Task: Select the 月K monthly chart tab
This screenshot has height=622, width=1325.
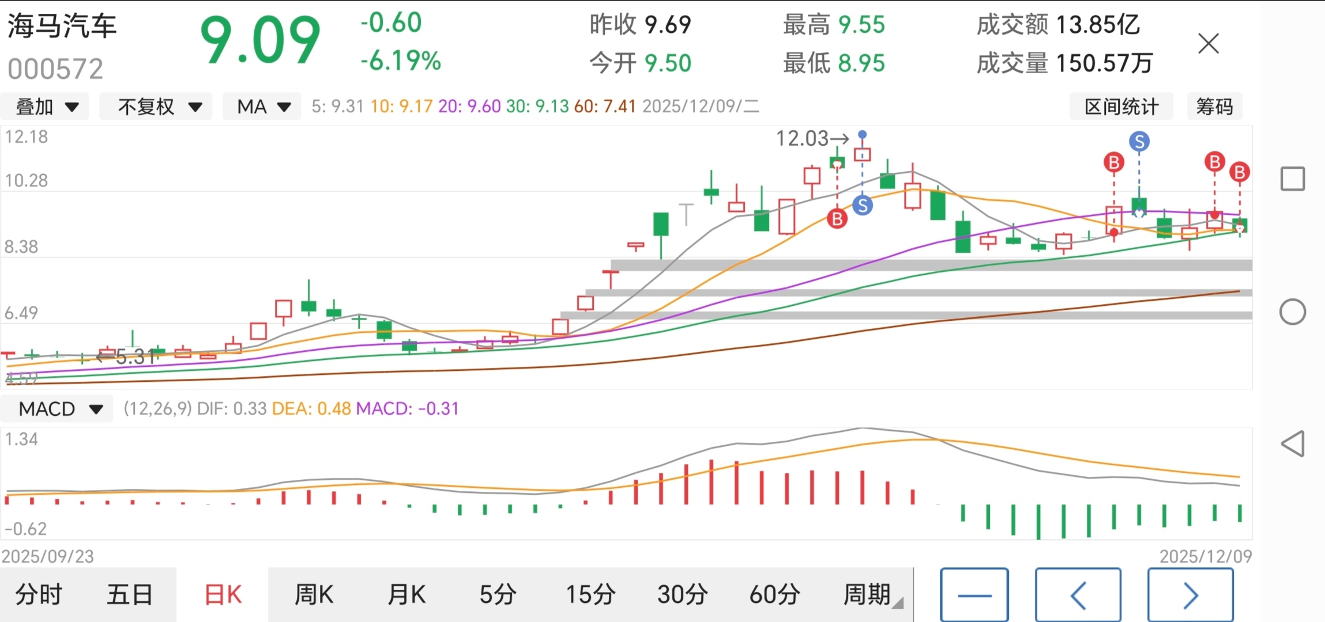Action: pyautogui.click(x=406, y=595)
